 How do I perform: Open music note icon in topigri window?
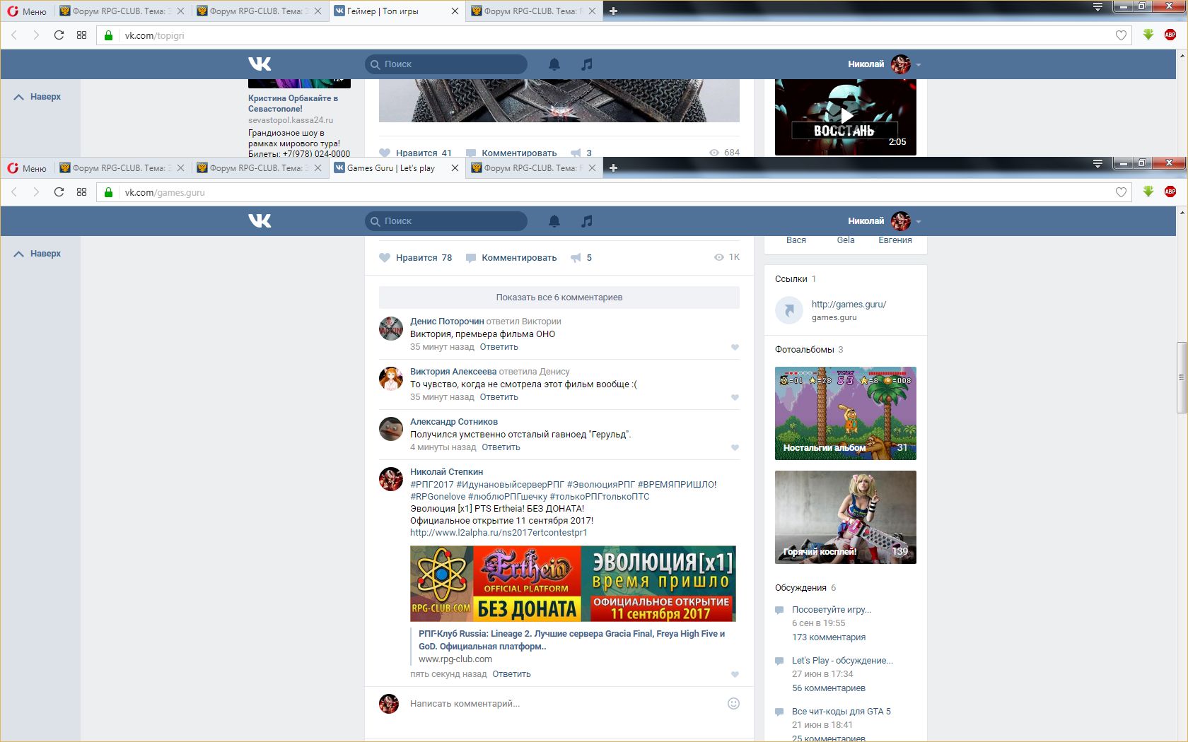click(586, 64)
